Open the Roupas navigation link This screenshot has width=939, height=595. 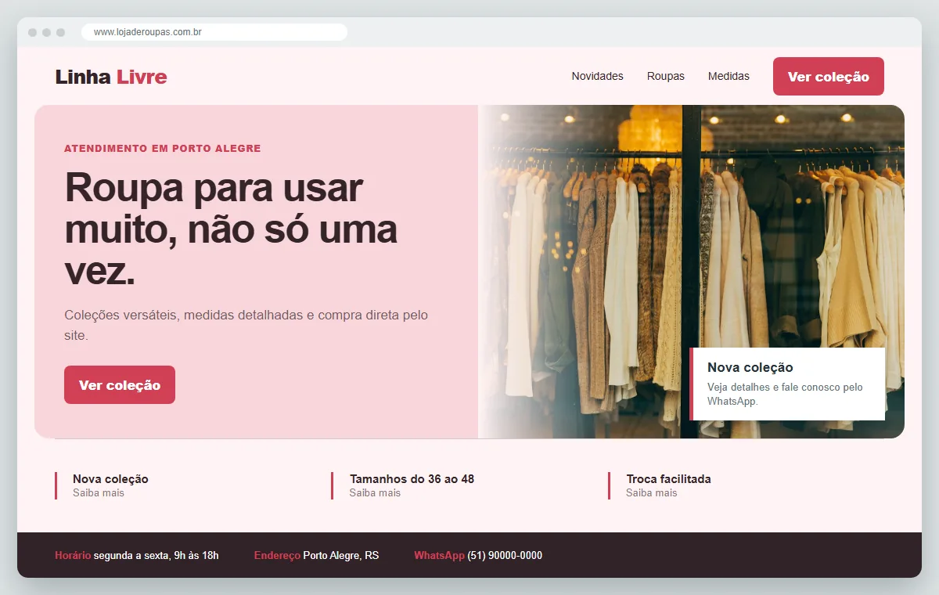point(665,76)
